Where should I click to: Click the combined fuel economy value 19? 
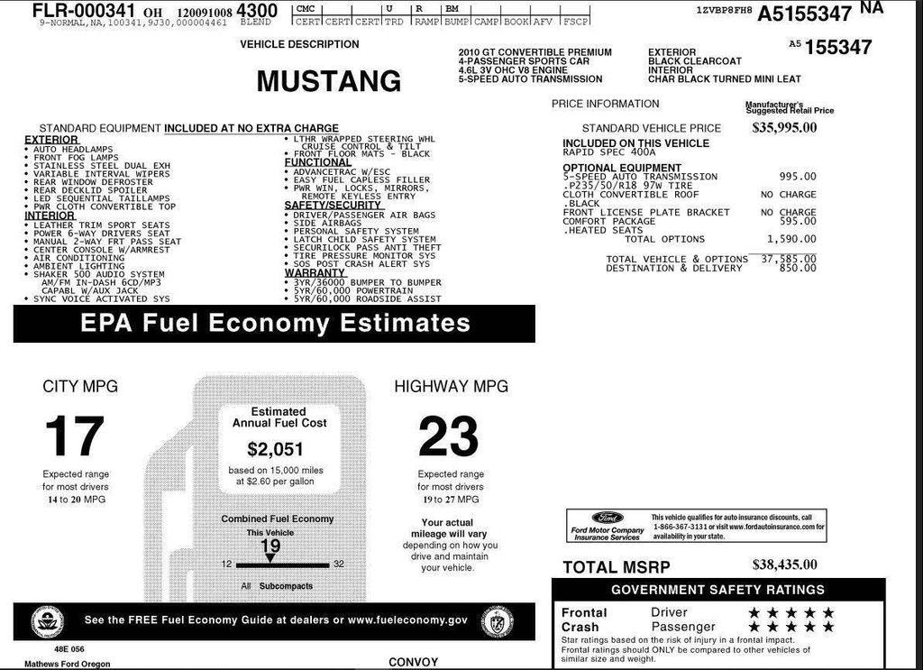point(270,546)
